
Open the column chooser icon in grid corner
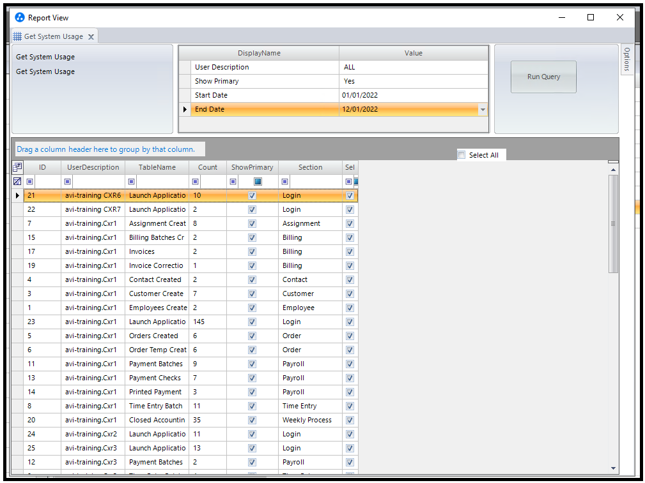tap(17, 167)
